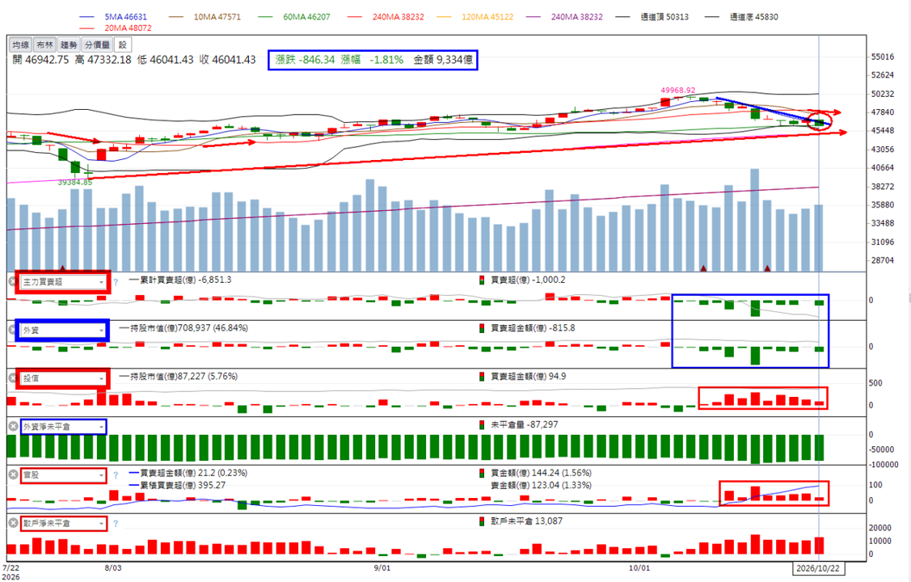The height and width of the screenshot is (582, 911).
Task: Click the 10MA 47571 legend entry
Action: click(217, 17)
